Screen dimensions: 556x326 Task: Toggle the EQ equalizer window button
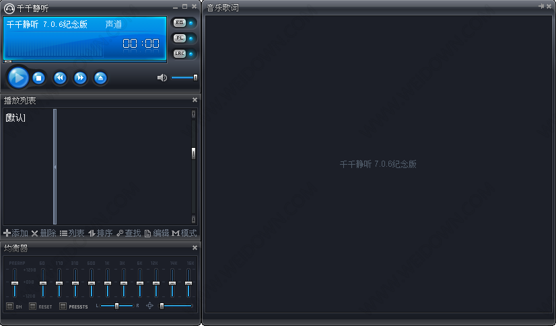180,23
